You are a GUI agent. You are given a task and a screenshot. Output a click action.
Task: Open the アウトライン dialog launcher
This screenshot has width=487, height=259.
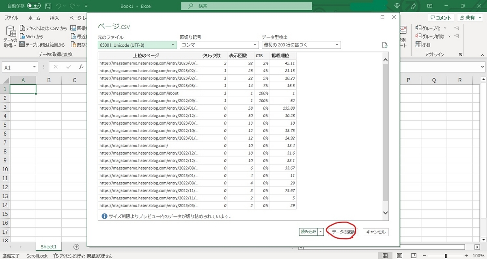(461, 54)
